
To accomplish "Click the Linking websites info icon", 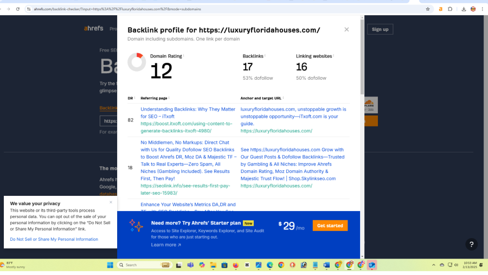I will (333, 55).
